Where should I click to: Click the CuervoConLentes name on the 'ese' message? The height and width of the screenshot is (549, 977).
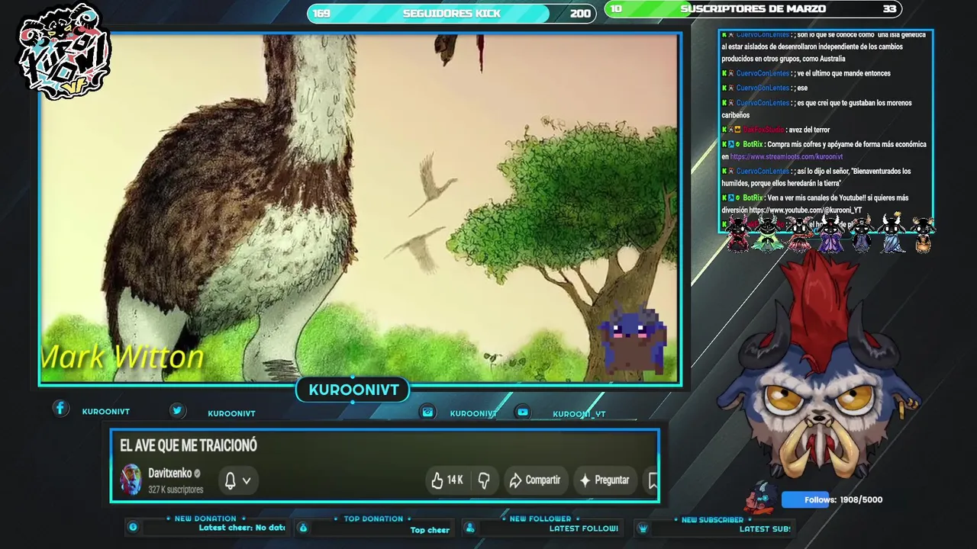tap(763, 88)
